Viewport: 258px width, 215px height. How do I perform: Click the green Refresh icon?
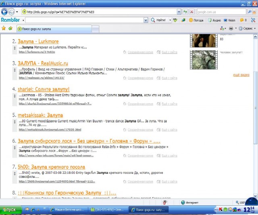pyautogui.click(x=185, y=12)
